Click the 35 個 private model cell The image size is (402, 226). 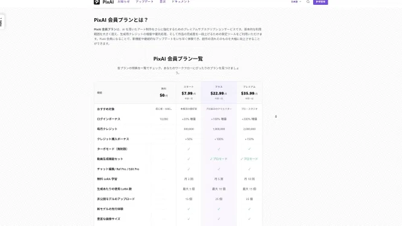point(249,199)
